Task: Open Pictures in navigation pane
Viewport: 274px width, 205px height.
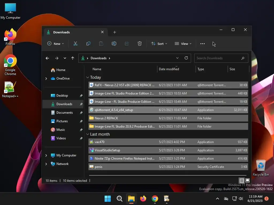Action: tap(59, 121)
